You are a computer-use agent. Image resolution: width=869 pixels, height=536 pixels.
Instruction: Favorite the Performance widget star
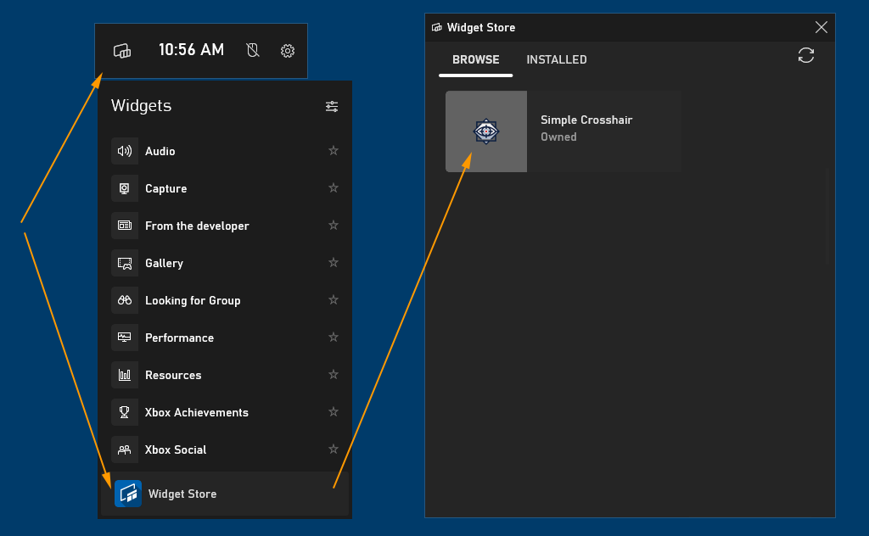pos(333,337)
